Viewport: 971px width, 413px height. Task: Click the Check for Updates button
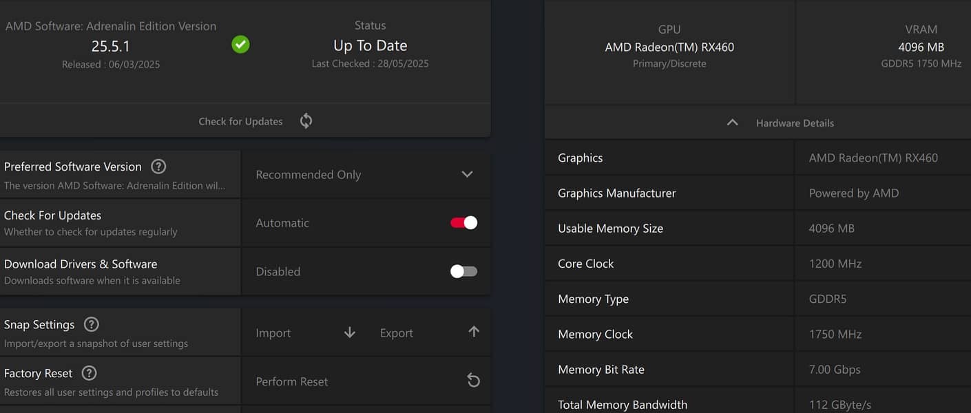coord(240,121)
